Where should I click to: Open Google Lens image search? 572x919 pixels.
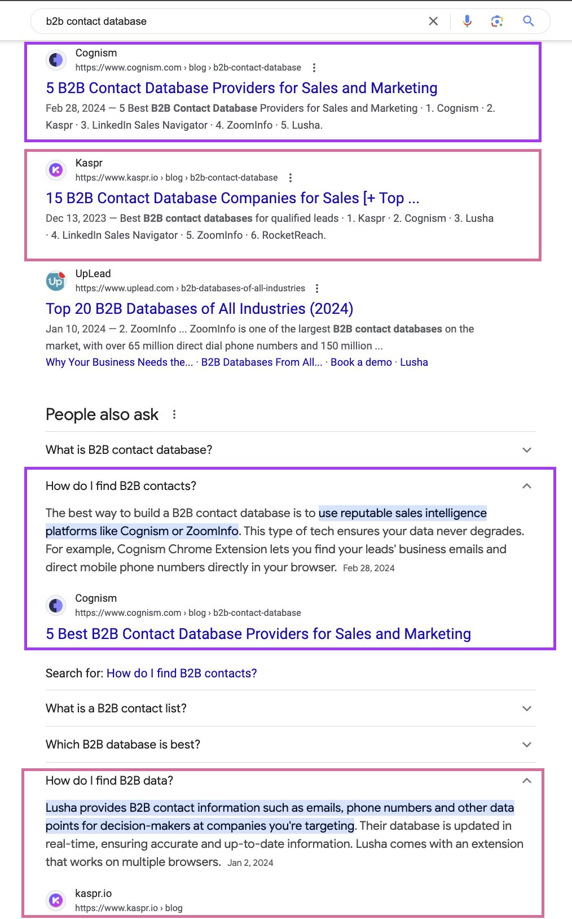point(497,21)
